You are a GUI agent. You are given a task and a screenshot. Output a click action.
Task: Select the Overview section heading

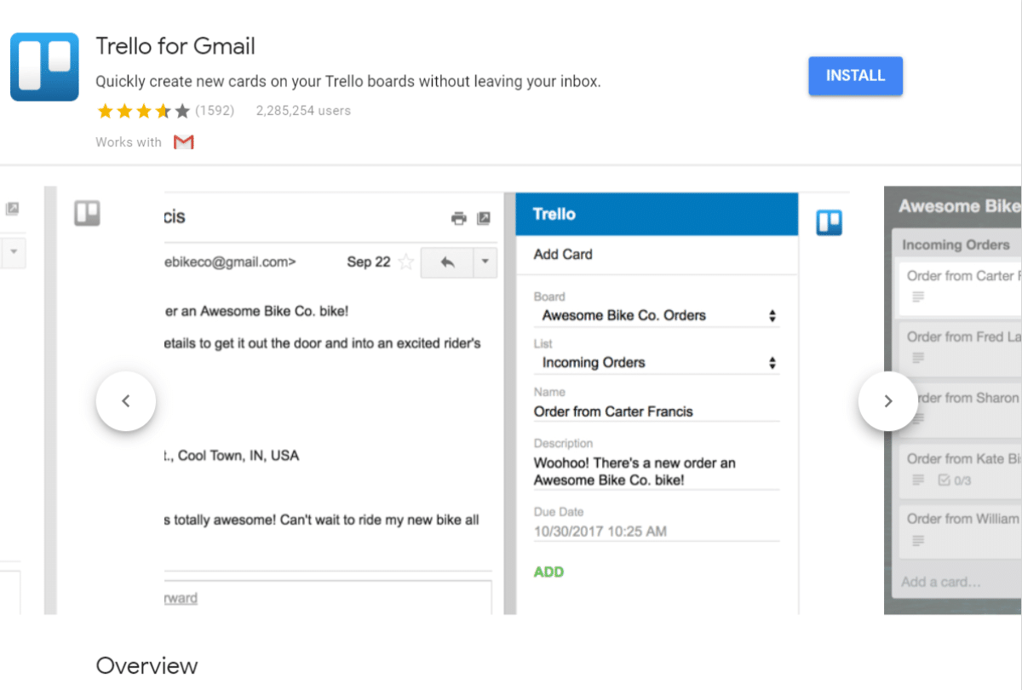point(146,665)
